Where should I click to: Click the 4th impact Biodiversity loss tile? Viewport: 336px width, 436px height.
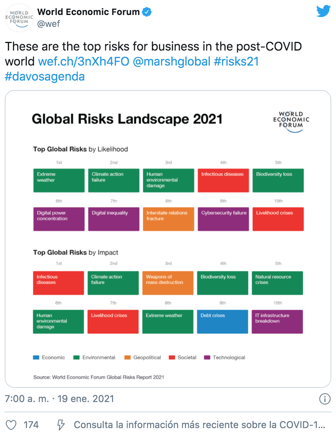222,283
